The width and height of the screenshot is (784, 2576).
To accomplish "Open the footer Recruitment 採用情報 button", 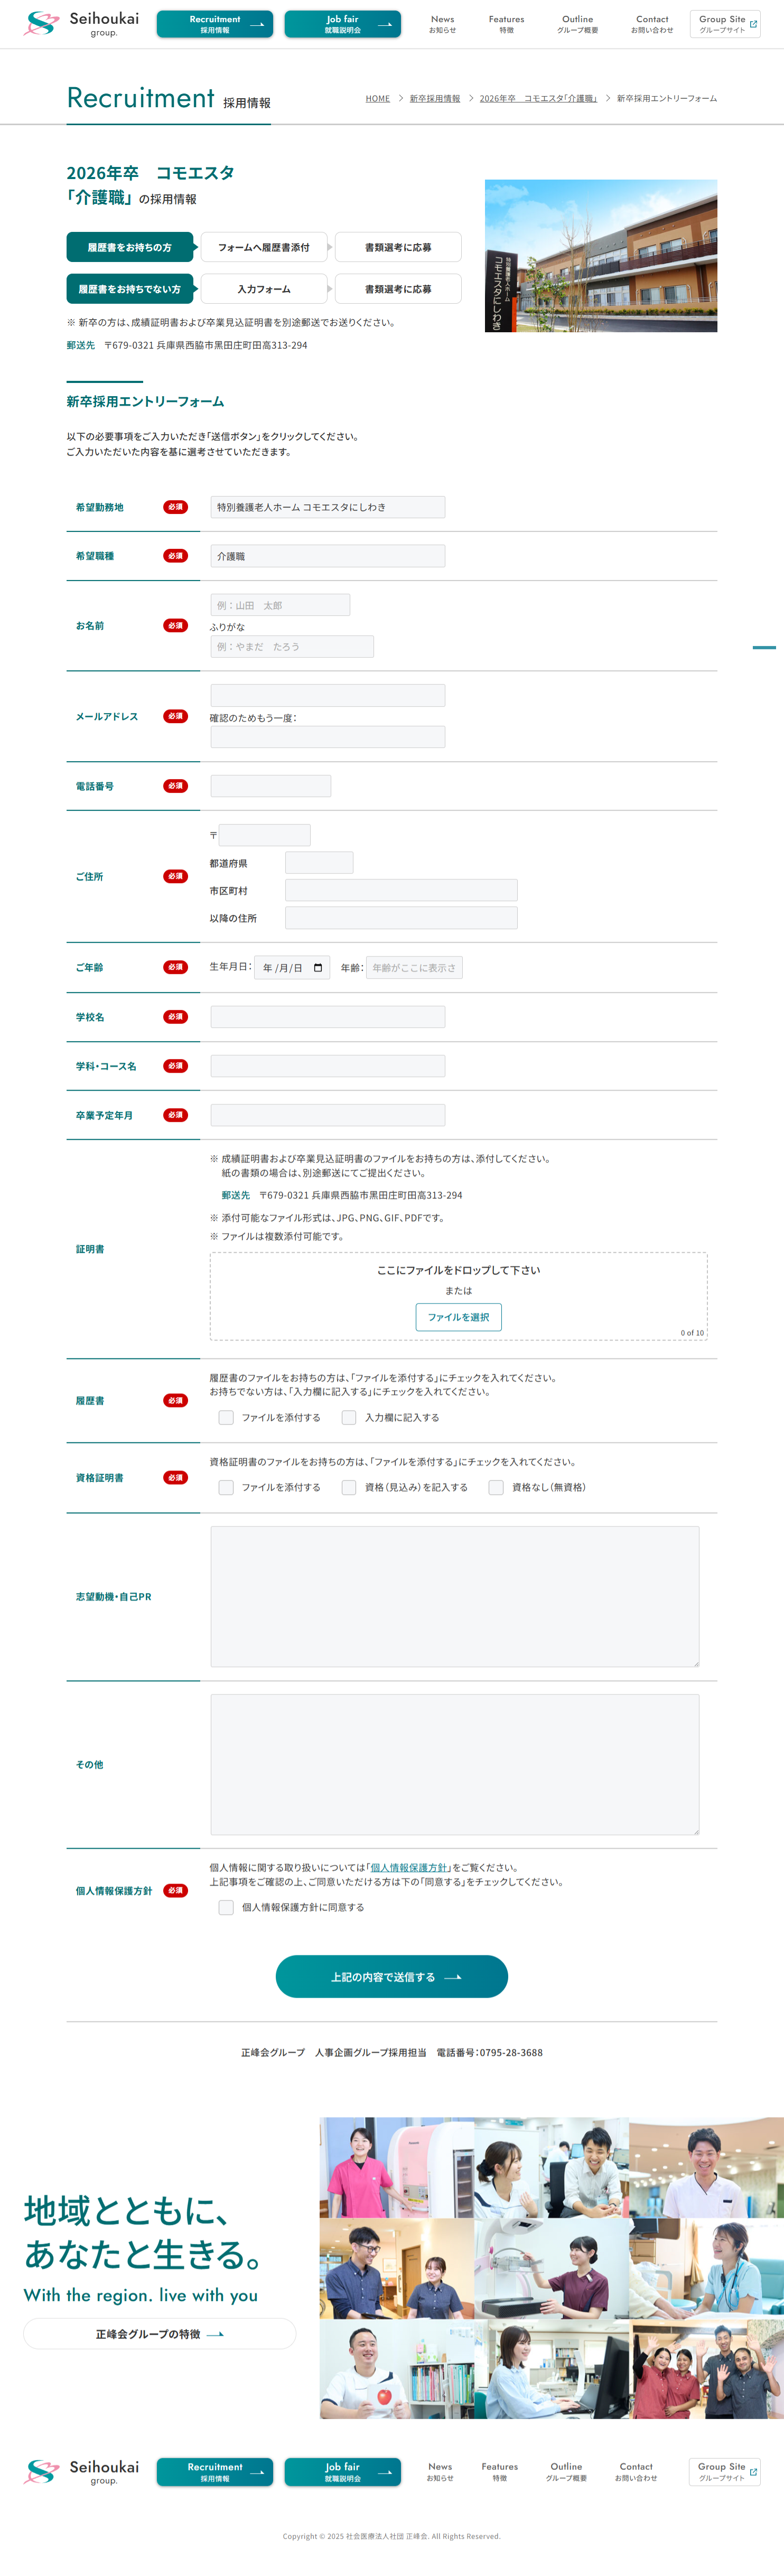I will 215,2472.
